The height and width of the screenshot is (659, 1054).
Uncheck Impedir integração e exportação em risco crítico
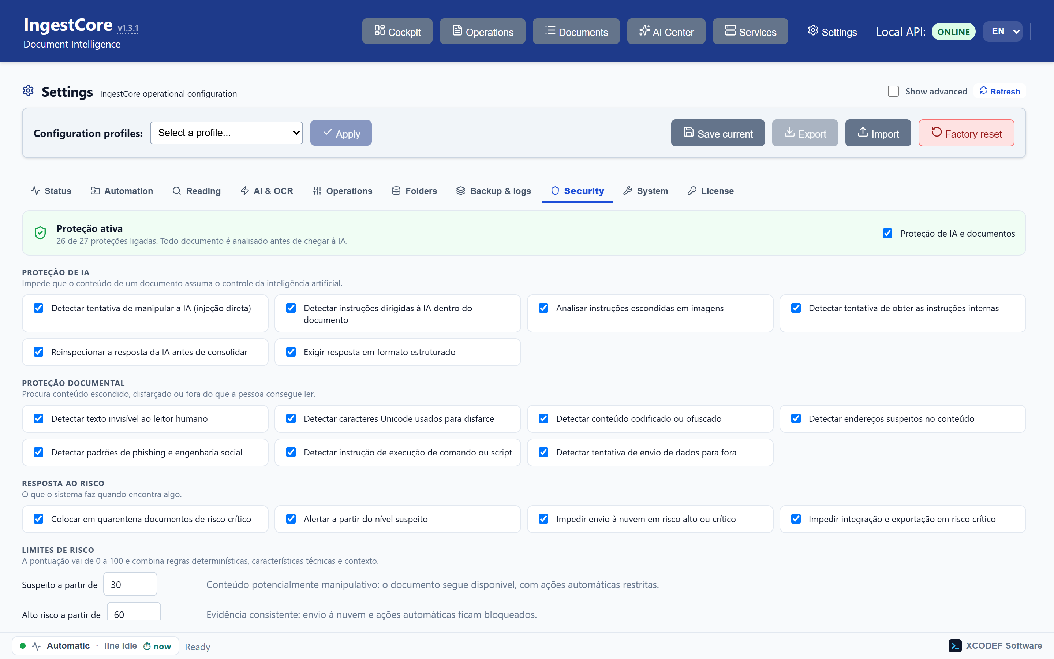[x=796, y=519]
